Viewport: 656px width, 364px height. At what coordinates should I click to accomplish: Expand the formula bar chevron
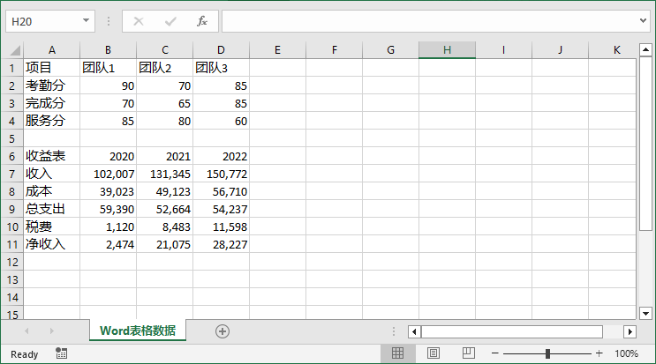tap(643, 20)
